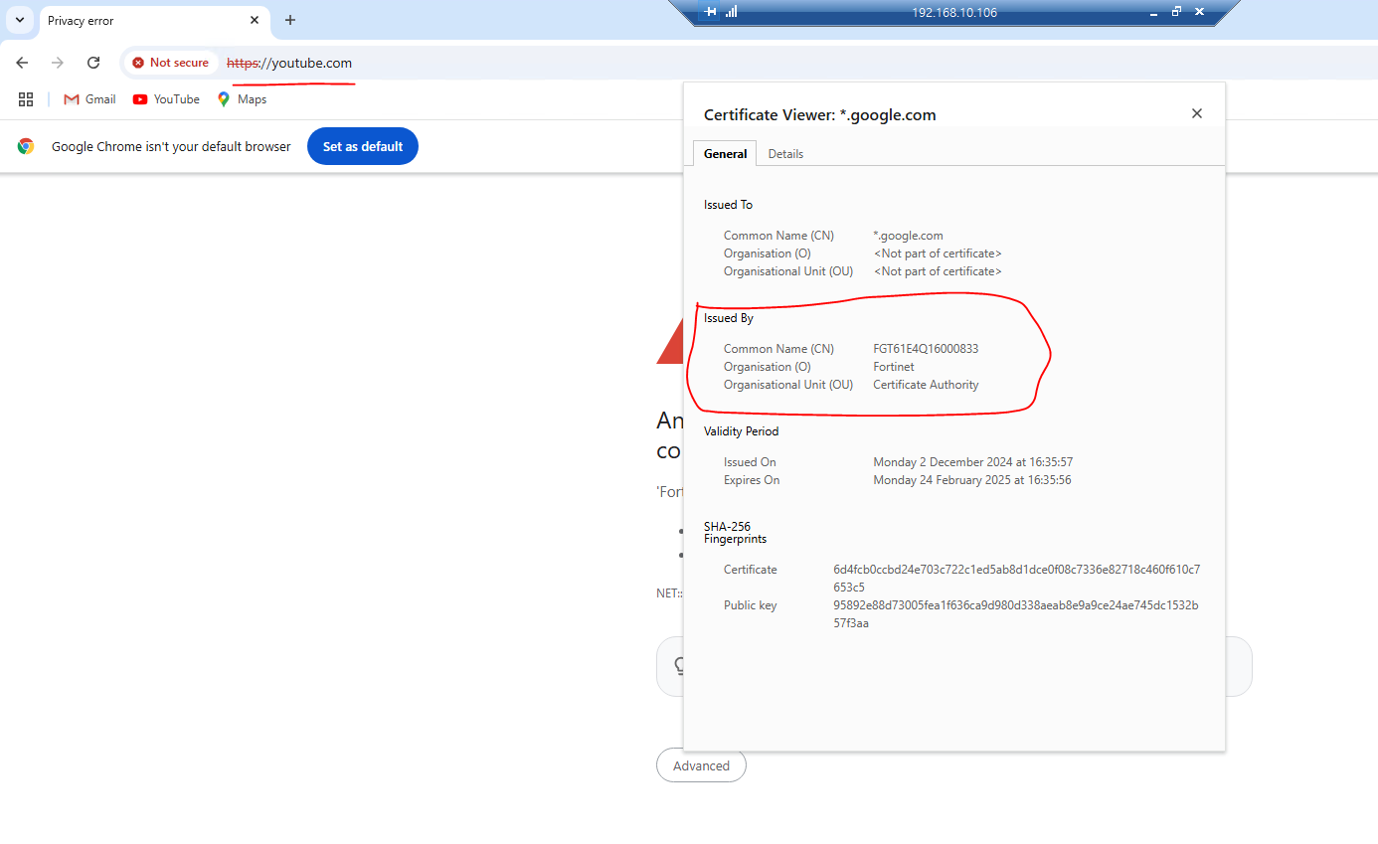Image resolution: width=1378 pixels, height=844 pixels.
Task: Open the tab search dropdown arrow
Action: coord(19,20)
